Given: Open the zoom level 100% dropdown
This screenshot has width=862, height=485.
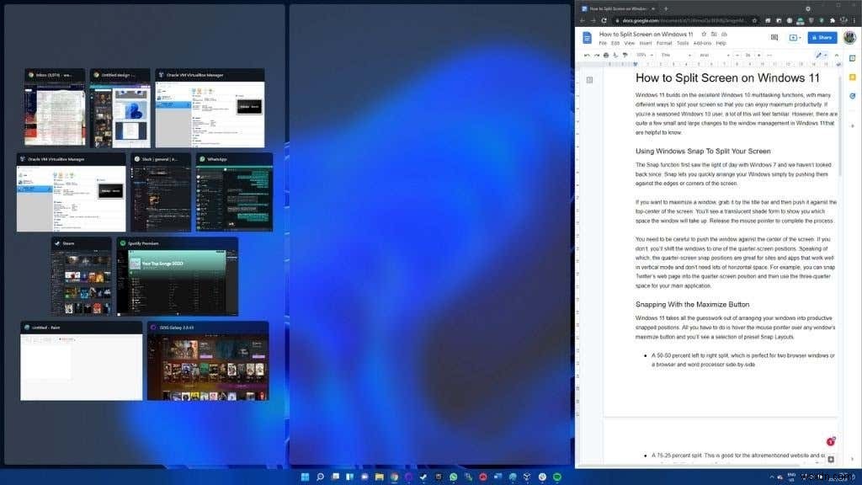Looking at the screenshot, I should (643, 54).
